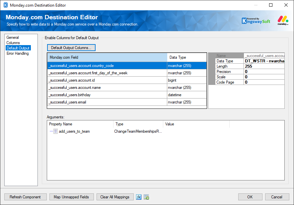
Task: Click the Data Type column header
Action: (x=187, y=57)
